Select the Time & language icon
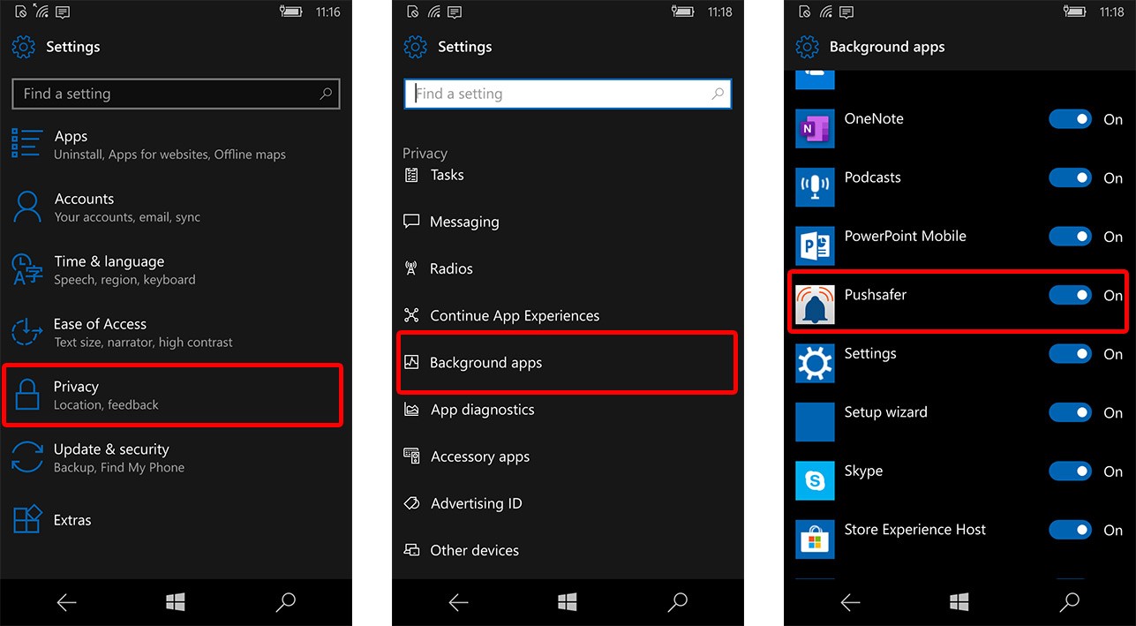Image resolution: width=1136 pixels, height=626 pixels. pos(26,269)
